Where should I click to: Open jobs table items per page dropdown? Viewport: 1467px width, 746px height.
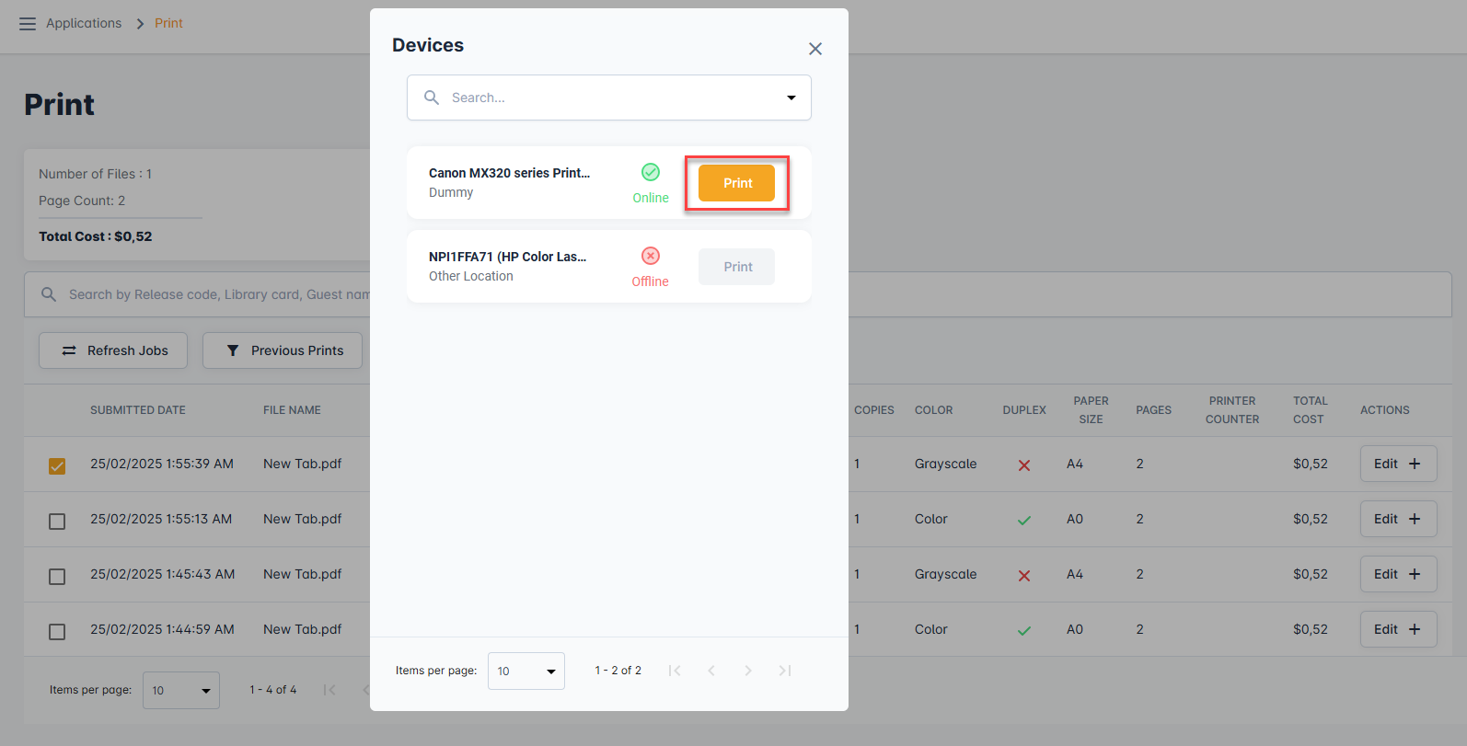180,691
